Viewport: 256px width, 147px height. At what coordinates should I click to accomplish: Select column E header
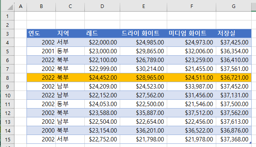pos(143,6)
